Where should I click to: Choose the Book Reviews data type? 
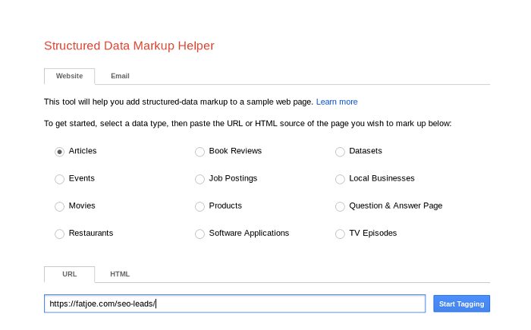click(x=200, y=151)
